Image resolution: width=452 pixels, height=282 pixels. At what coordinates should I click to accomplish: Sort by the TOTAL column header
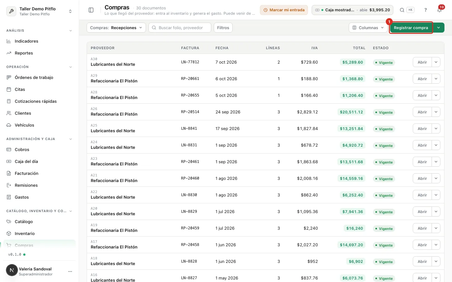click(359, 48)
